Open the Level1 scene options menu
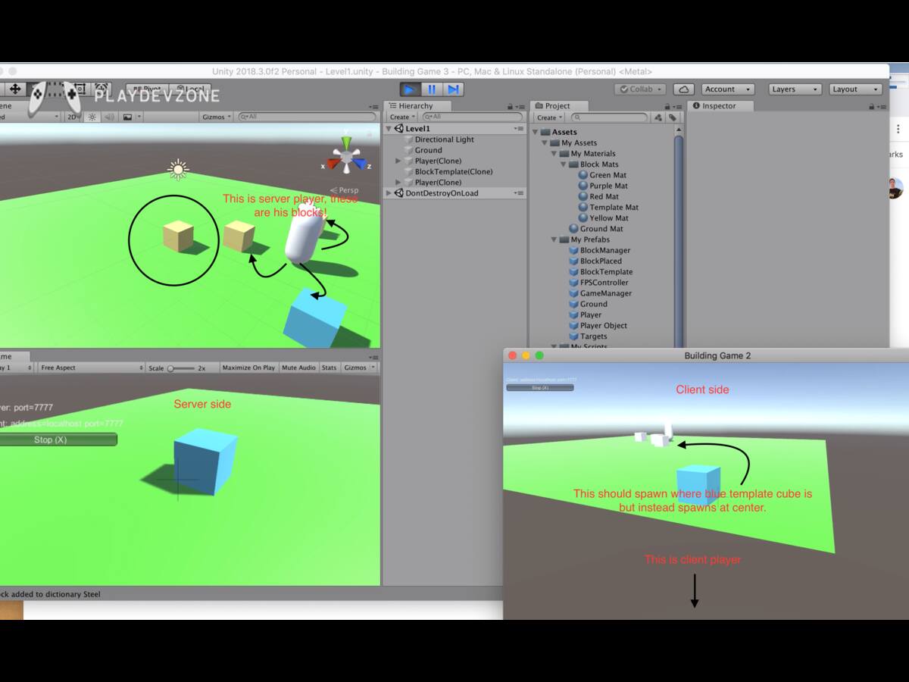 pos(519,129)
